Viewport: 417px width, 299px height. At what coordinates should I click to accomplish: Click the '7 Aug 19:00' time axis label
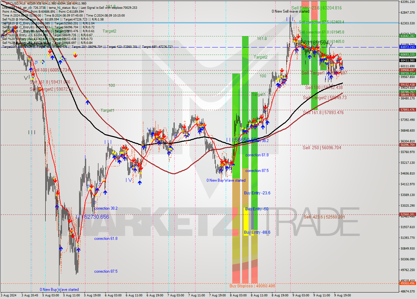[x=217, y=295]
